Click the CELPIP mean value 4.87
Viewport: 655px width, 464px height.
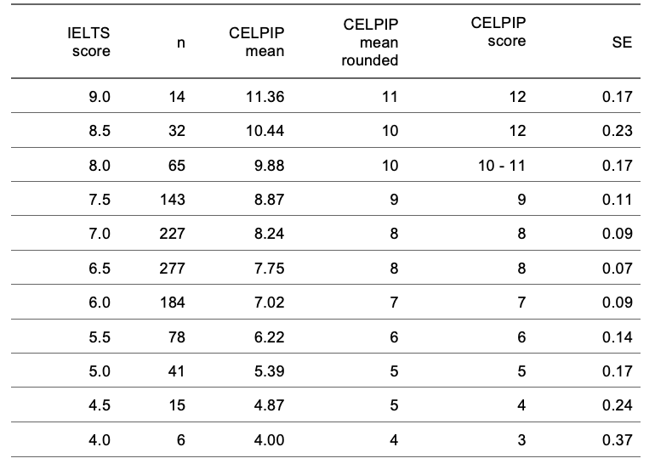[269, 405]
